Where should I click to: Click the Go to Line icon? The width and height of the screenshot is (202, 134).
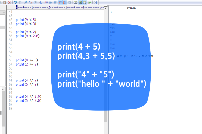coord(40,2)
